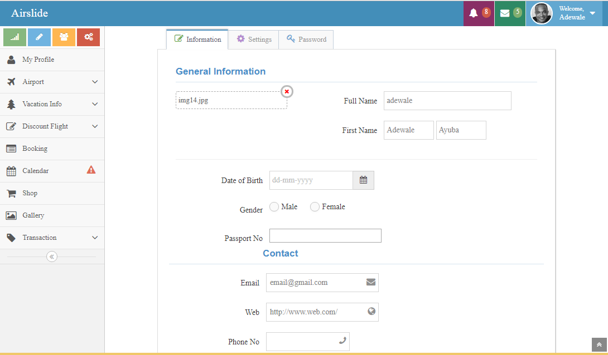The image size is (608, 355).
Task: Remove the img14.jpg file with red X
Action: click(287, 92)
